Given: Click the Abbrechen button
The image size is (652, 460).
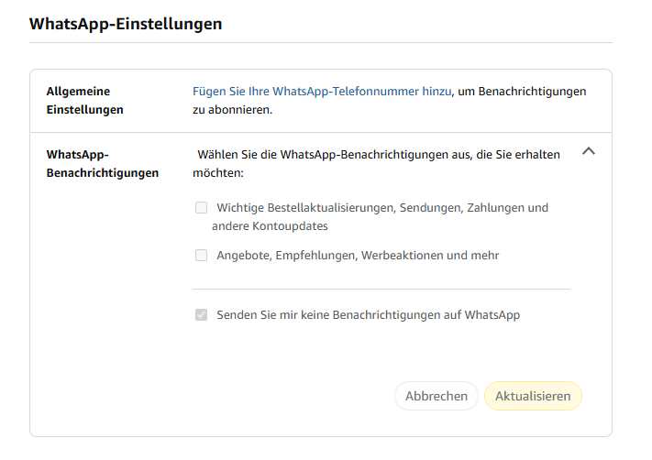Looking at the screenshot, I should click(437, 396).
